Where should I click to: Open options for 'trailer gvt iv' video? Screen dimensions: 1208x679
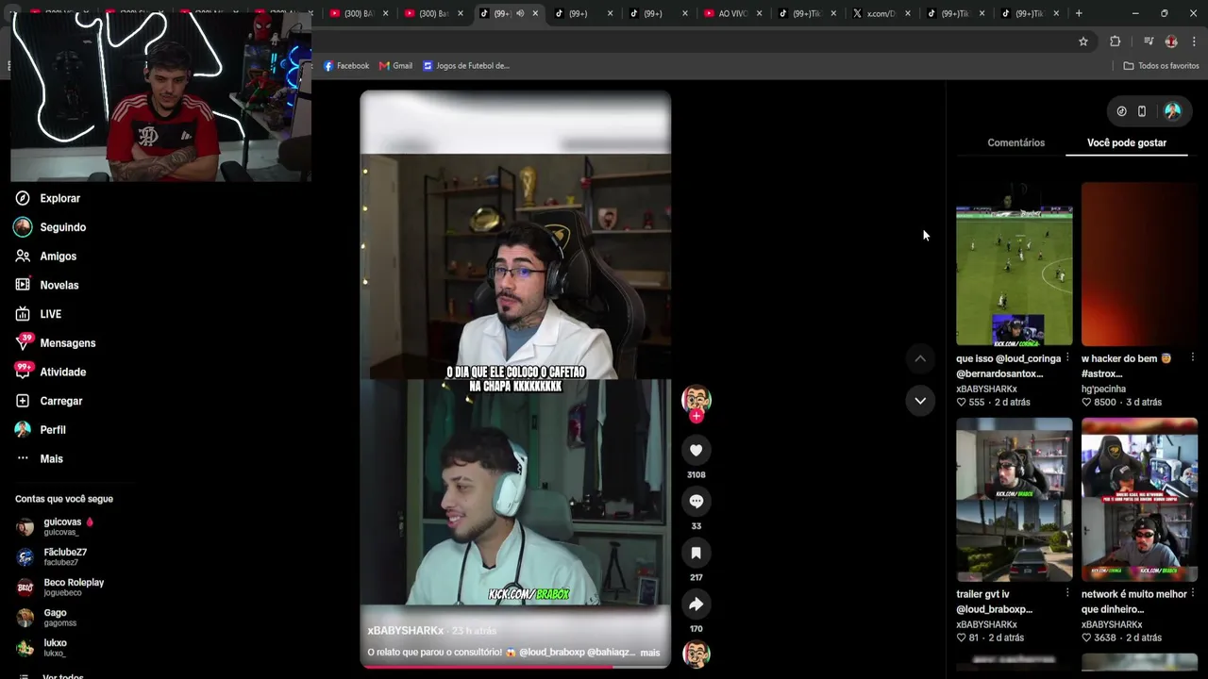click(x=1067, y=594)
